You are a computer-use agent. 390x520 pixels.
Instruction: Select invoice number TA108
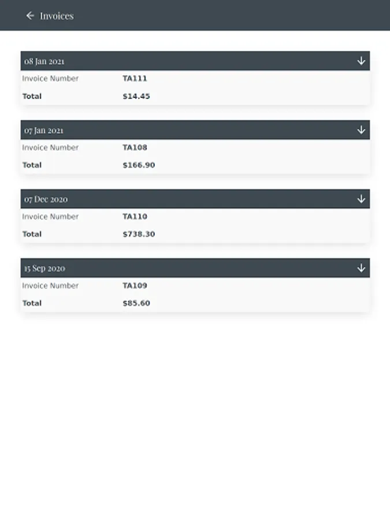(135, 147)
